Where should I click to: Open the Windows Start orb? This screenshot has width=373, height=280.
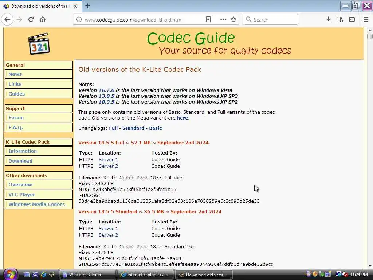coord(10,274)
